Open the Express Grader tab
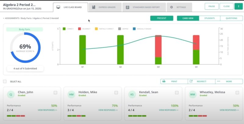Viewport: 244px width, 124px height. [105, 7]
